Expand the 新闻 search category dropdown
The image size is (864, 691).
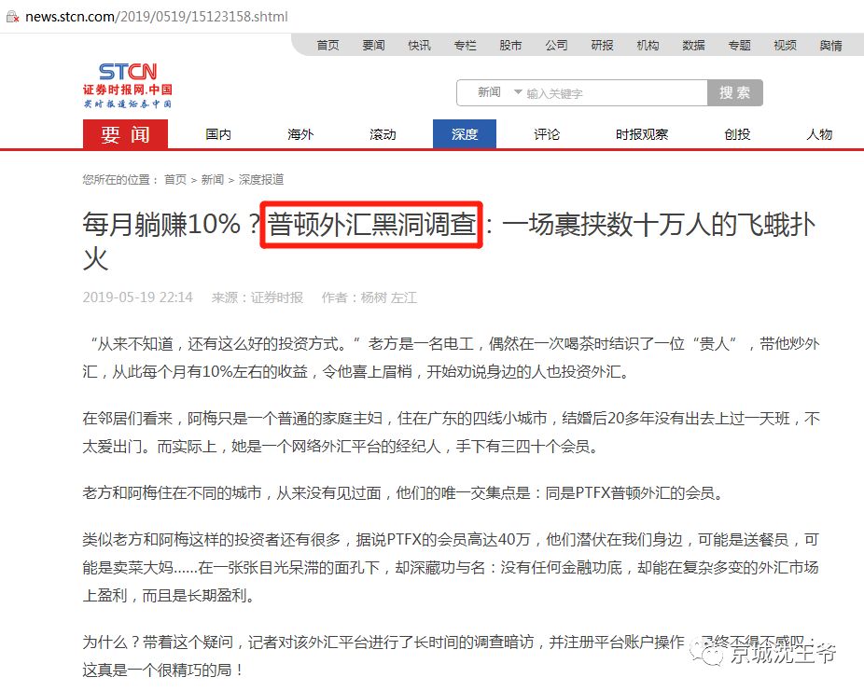499,92
